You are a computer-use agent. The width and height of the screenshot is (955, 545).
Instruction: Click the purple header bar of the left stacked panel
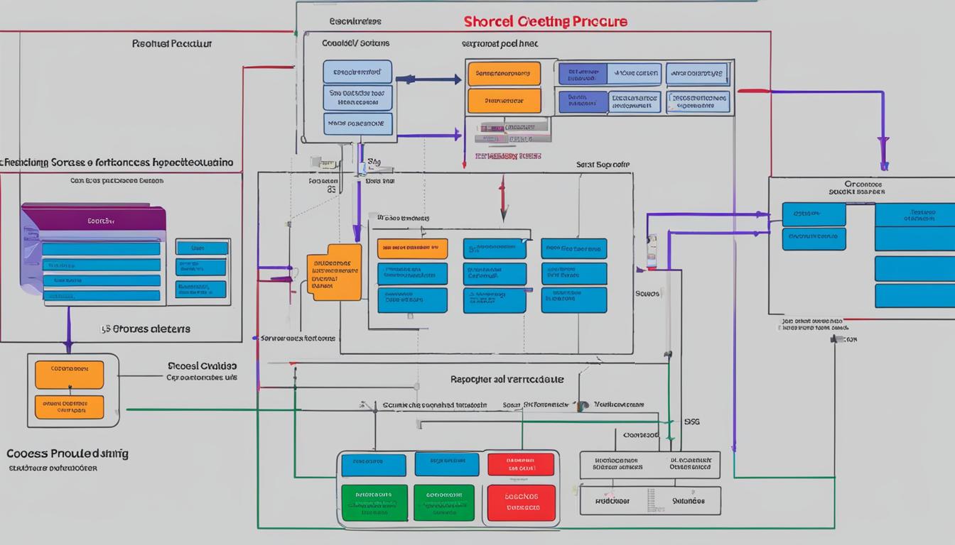[x=94, y=220]
